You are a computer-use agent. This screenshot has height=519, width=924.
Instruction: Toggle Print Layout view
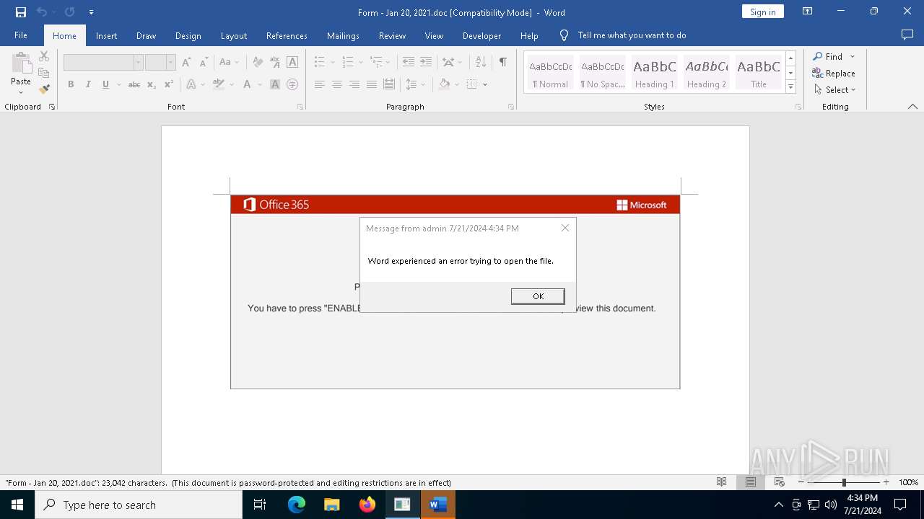point(750,482)
